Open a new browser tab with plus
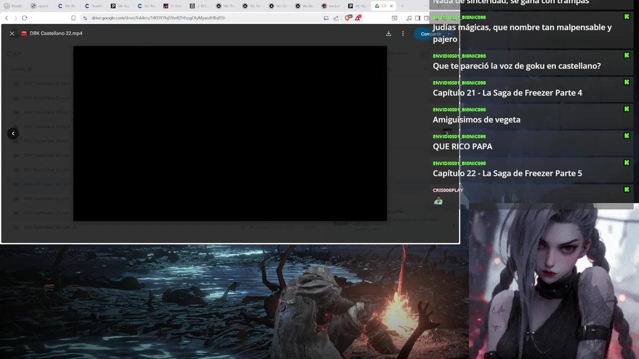 [x=402, y=6]
